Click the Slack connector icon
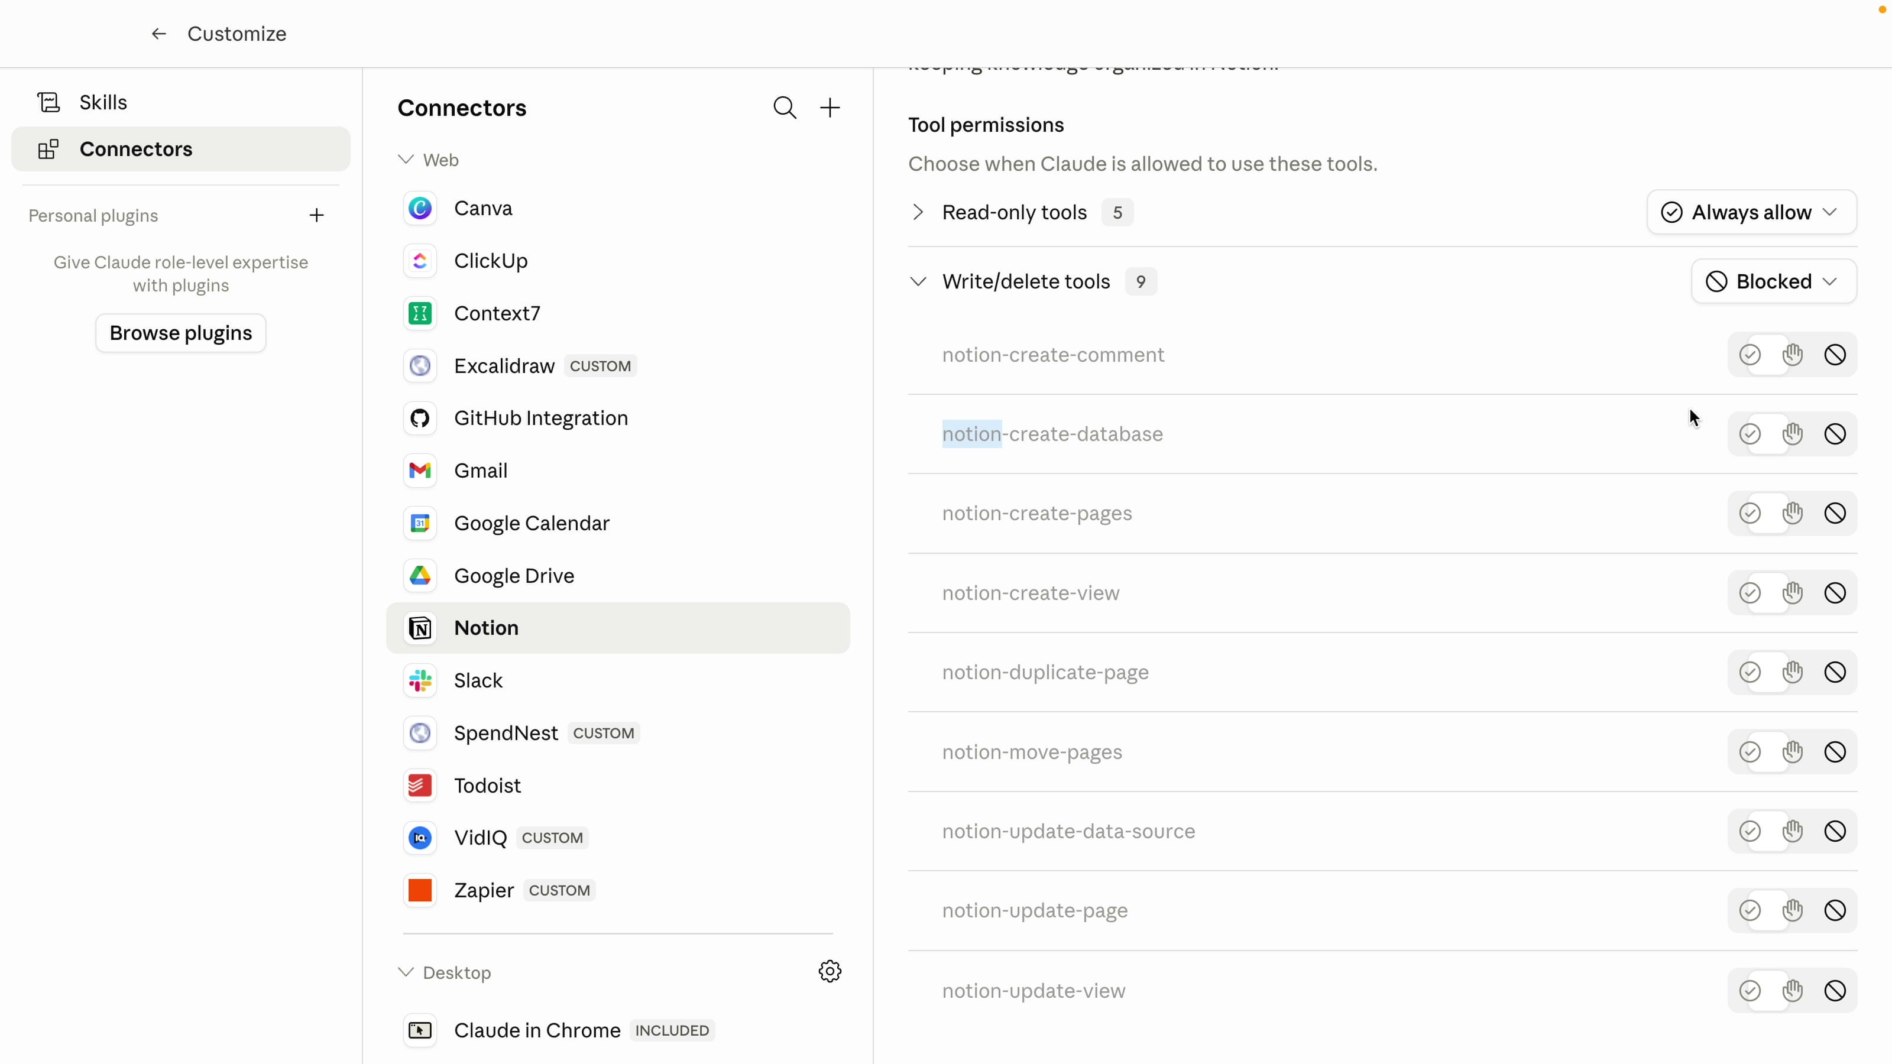The height and width of the screenshot is (1064, 1892). (420, 681)
